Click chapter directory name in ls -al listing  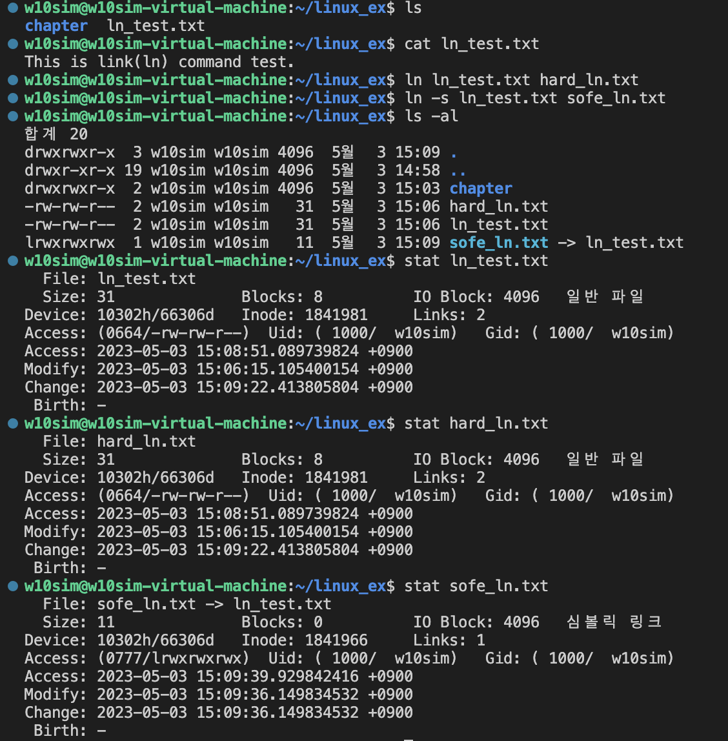[481, 188]
